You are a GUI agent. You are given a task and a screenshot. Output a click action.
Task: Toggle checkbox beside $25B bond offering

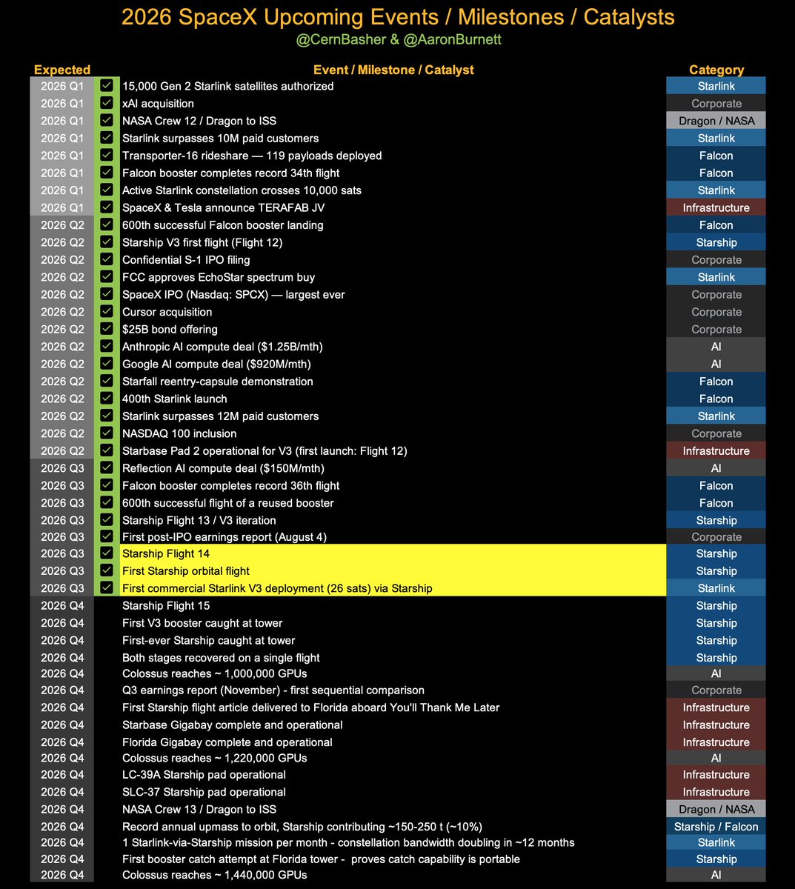(107, 329)
